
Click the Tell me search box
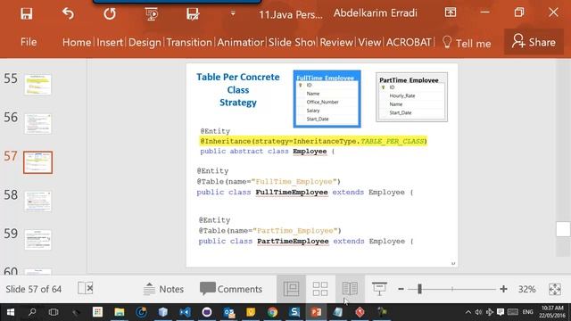tap(467, 43)
